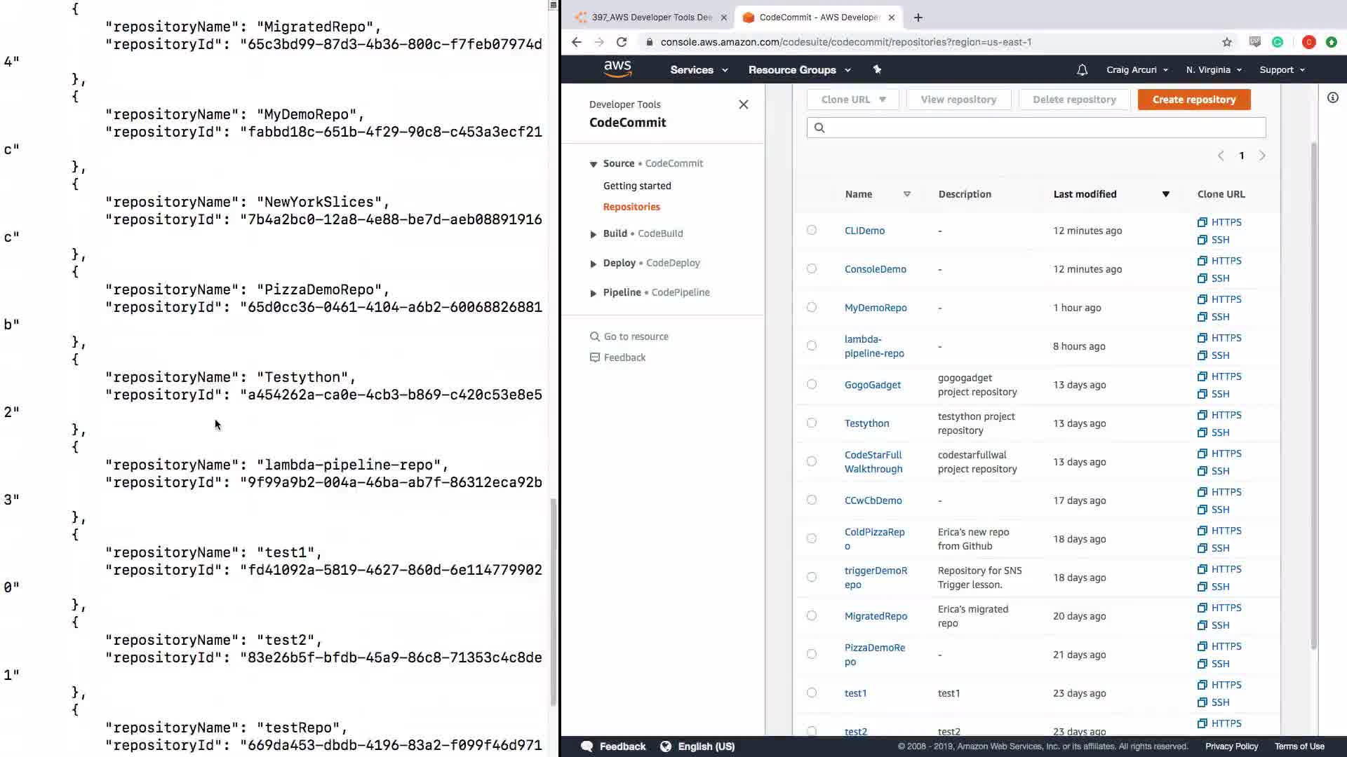
Task: Open the notifications bell icon
Action: [x=1082, y=70]
